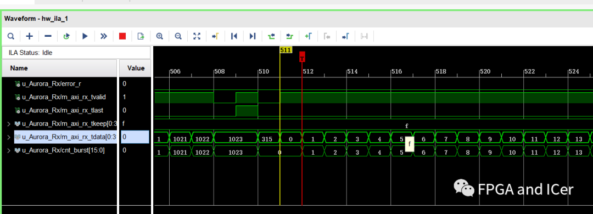The height and width of the screenshot is (214, 593).
Task: Select the u_Aurora_Rx/error_r signal
Action: pos(52,83)
